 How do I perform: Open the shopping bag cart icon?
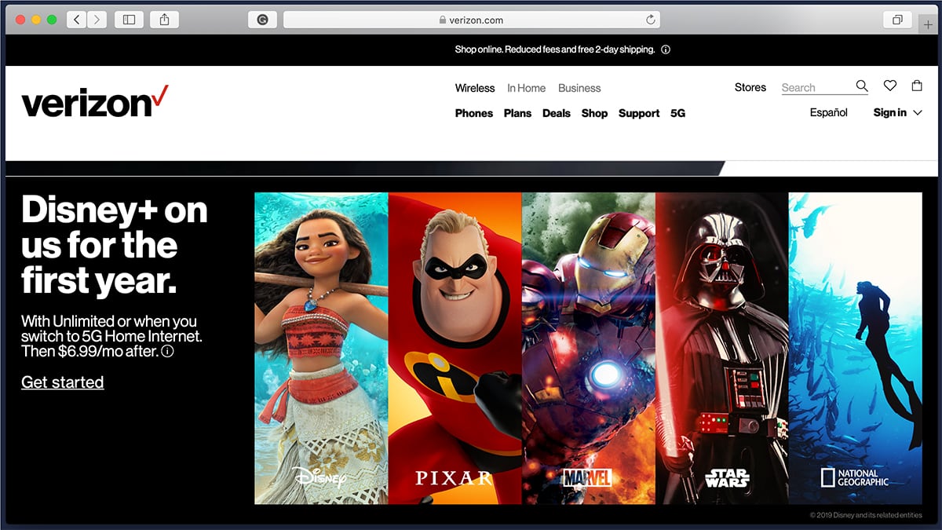point(916,86)
